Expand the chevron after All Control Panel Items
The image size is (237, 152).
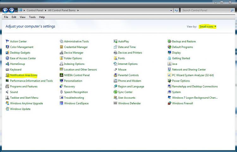coord(78,10)
